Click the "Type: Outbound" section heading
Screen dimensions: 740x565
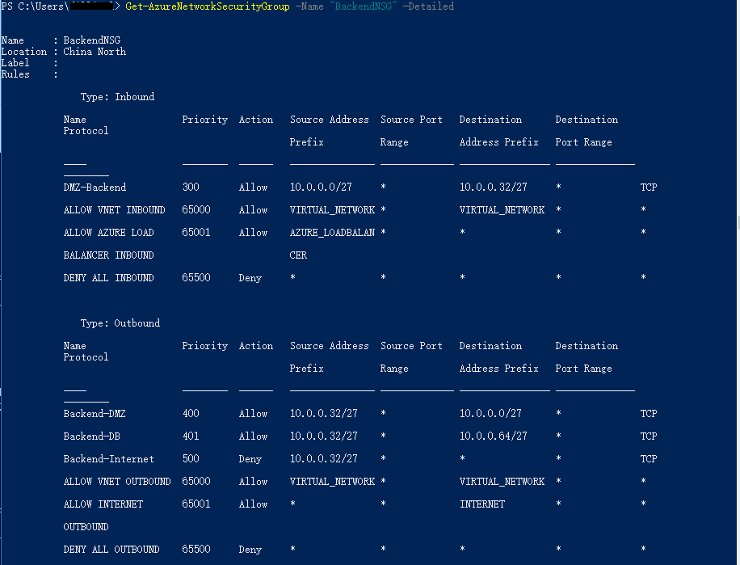coord(120,323)
